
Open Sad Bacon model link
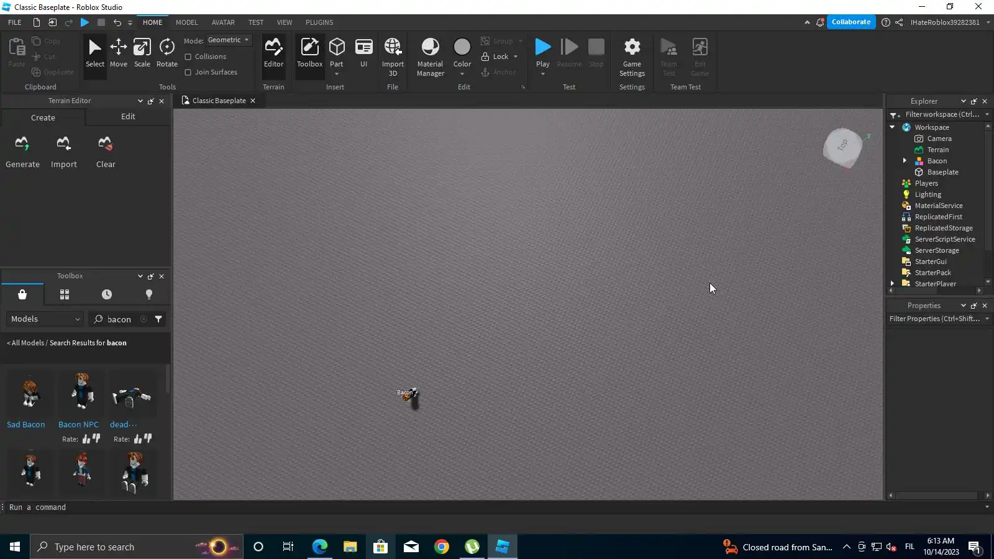[x=26, y=425]
